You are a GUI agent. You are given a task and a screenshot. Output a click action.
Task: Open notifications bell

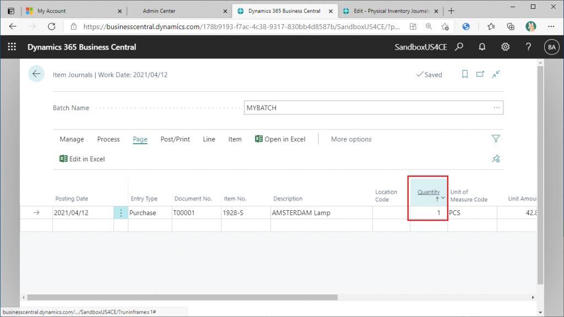click(482, 47)
